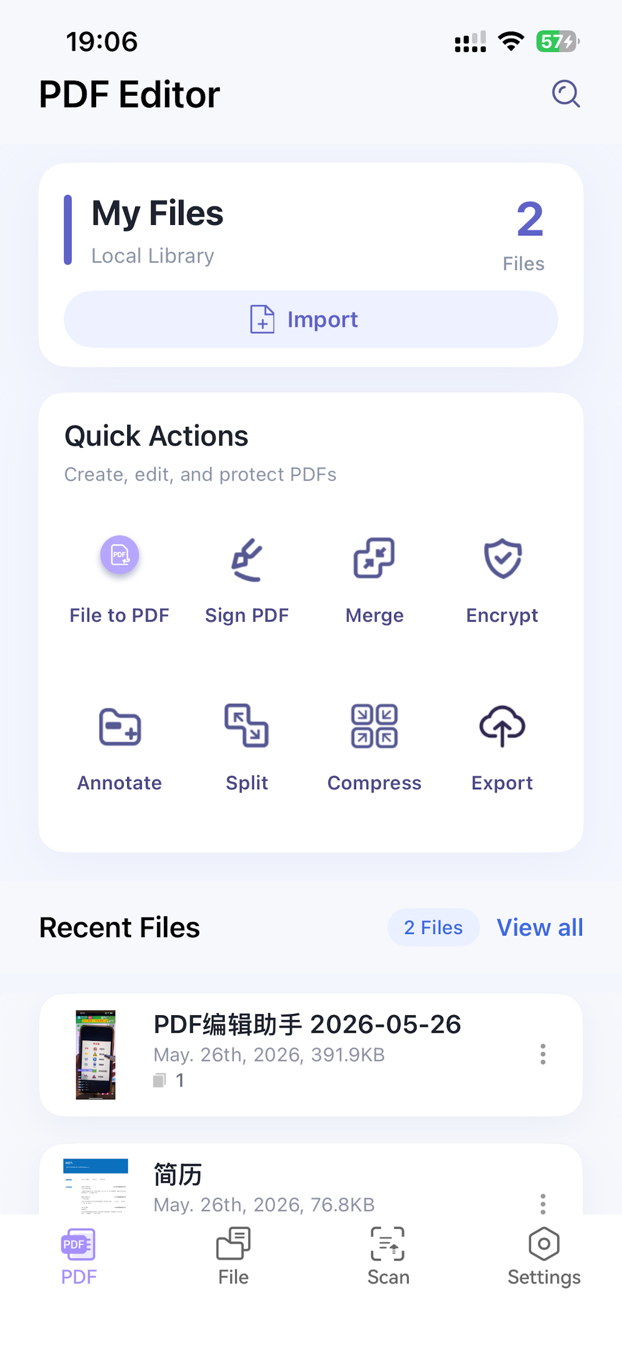The height and width of the screenshot is (1347, 622).
Task: Tap the 2 Files count badge
Action: pos(433,928)
